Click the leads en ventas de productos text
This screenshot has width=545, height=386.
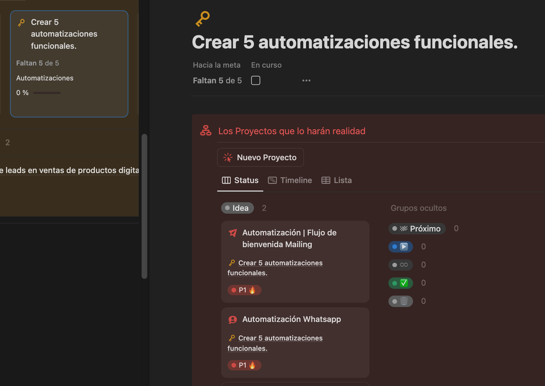[x=69, y=171]
